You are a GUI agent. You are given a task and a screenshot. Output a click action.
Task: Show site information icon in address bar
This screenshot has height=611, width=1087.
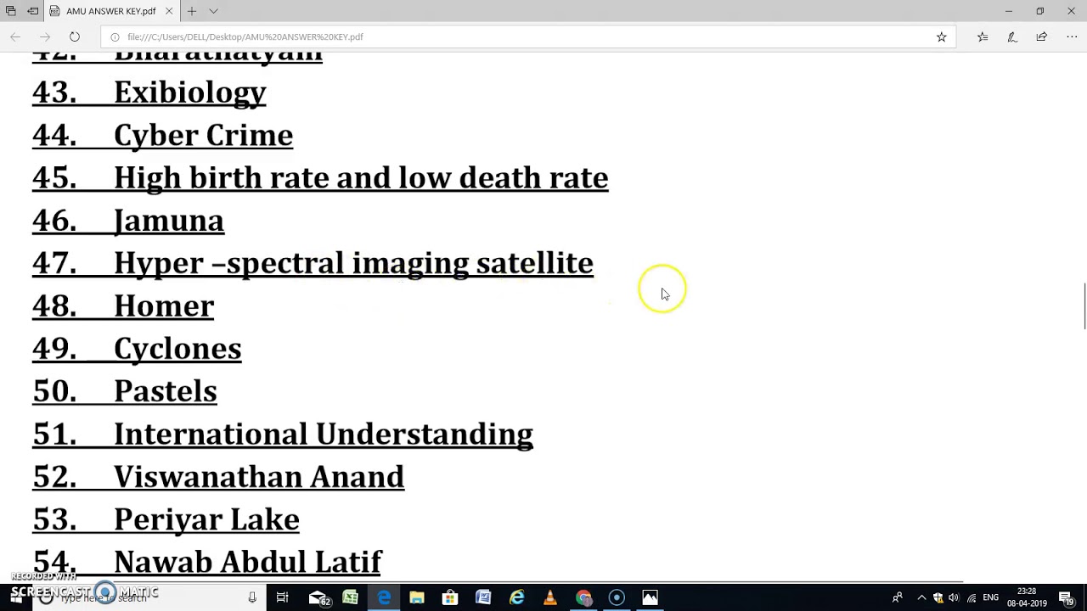[x=115, y=36]
